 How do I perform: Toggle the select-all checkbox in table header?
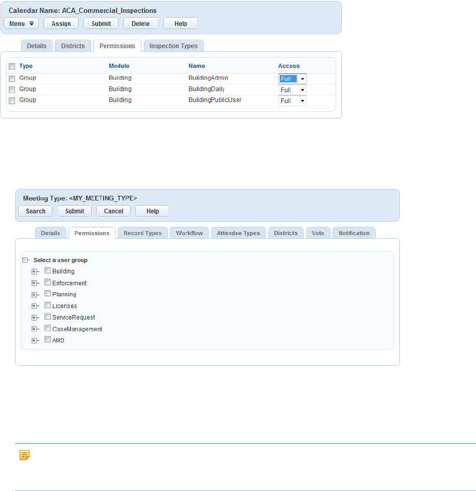pos(12,66)
